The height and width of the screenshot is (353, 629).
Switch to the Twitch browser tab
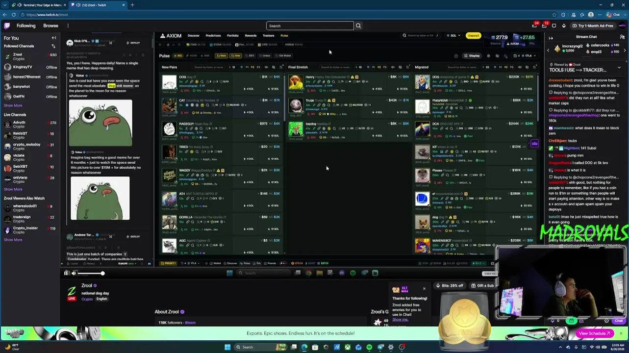coord(98,5)
